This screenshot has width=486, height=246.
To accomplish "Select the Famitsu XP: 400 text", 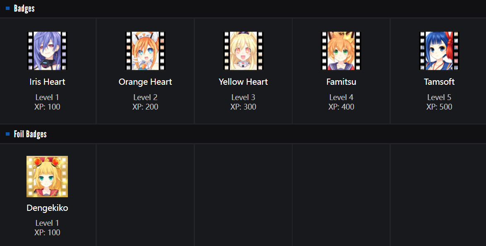I will point(341,107).
